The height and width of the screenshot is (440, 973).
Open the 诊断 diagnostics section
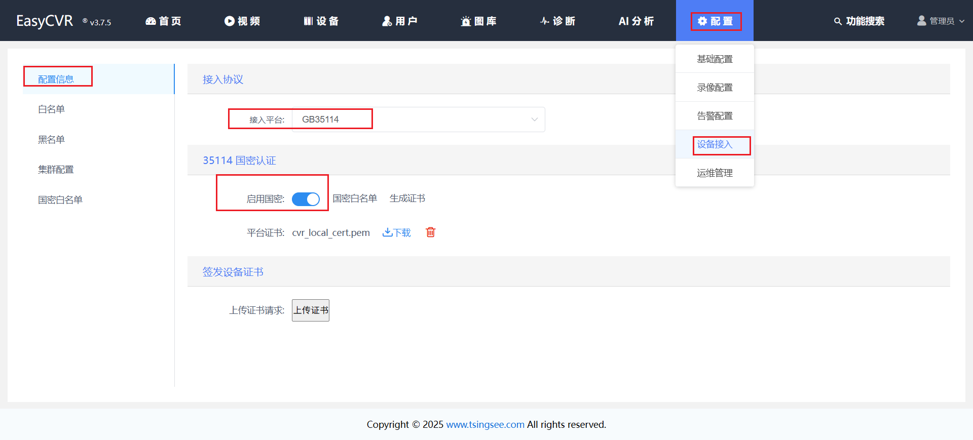(x=557, y=21)
